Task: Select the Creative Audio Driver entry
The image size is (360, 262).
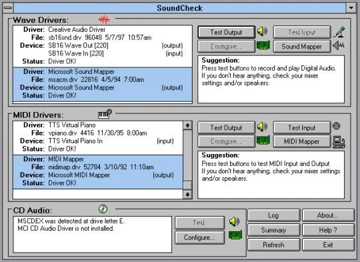Action: tap(103, 46)
